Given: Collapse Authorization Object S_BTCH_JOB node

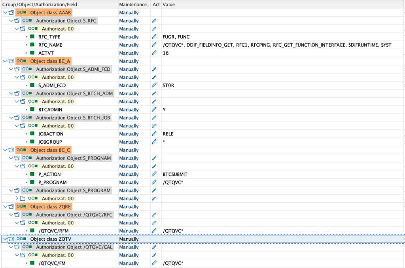Looking at the screenshot, I should [x=11, y=118].
